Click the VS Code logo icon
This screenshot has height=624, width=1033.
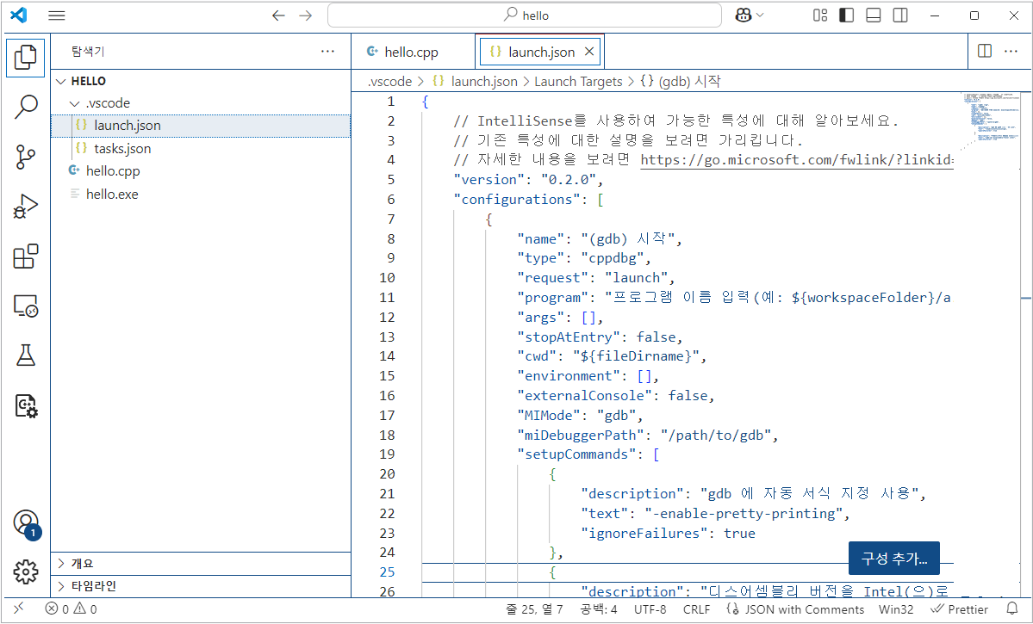19,15
